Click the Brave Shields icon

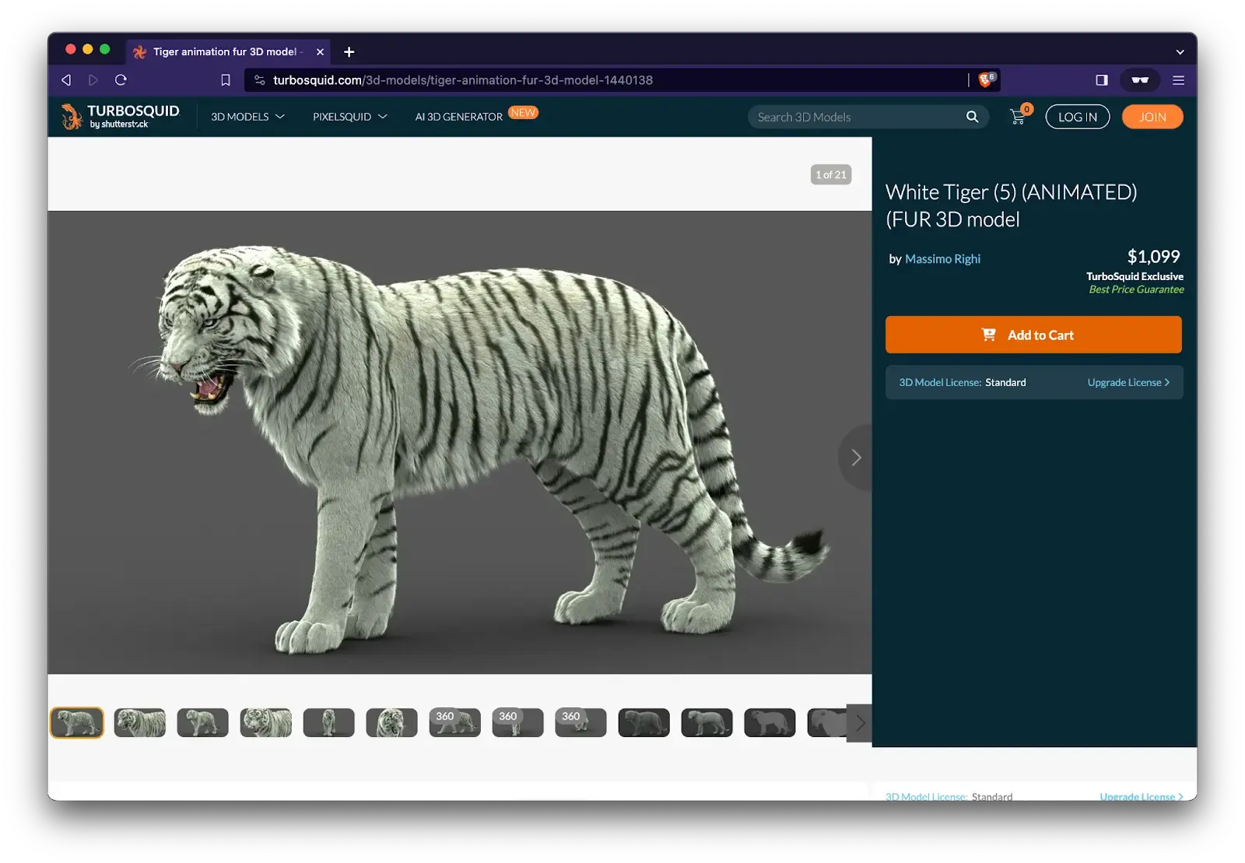[x=986, y=79]
